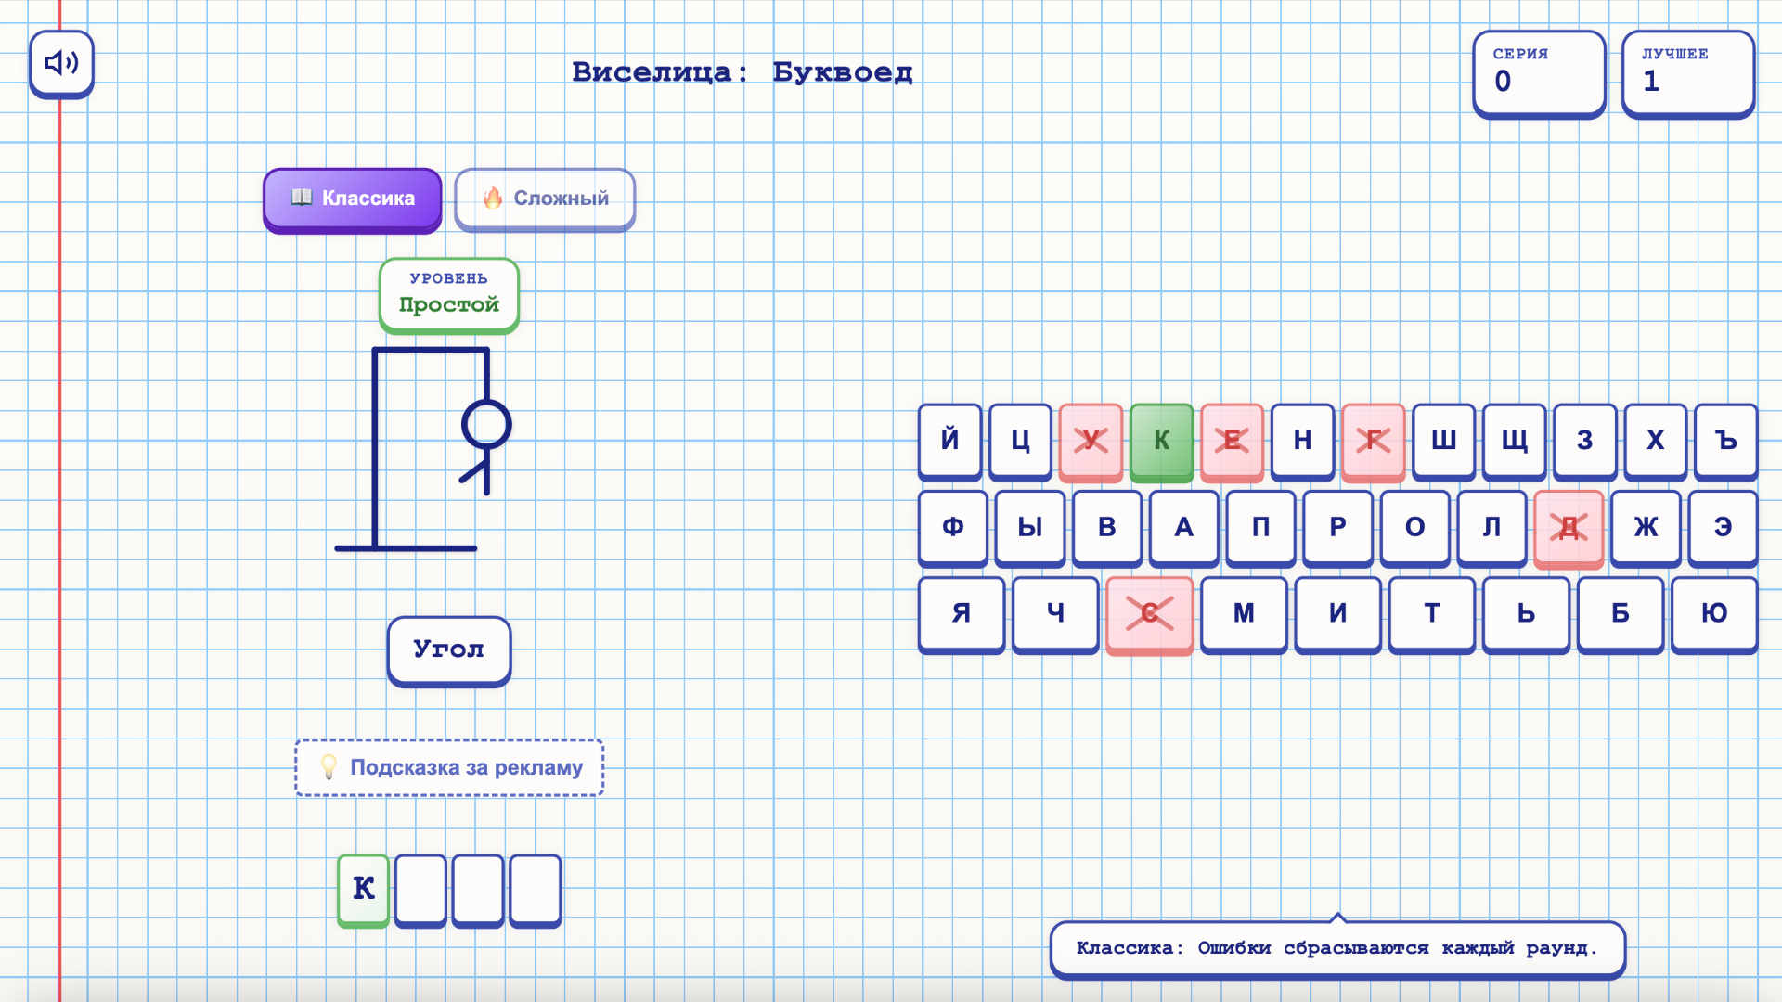Guess the letter Ф on the keyboard
The image size is (1782, 1002).
tap(953, 528)
